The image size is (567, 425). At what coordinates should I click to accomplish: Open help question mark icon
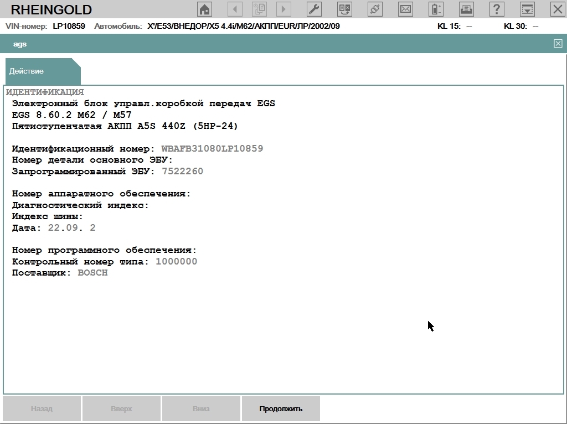(x=497, y=9)
